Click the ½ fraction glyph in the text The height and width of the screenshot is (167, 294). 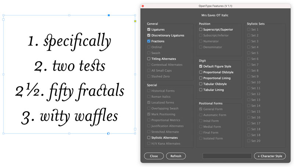tap(33, 89)
